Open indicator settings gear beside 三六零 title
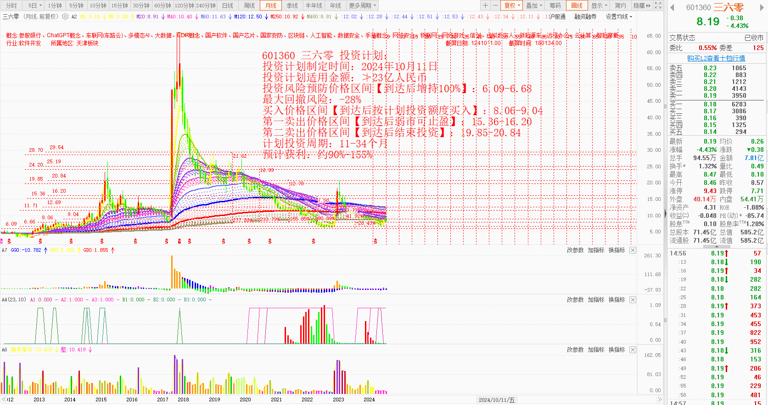 pos(65,17)
